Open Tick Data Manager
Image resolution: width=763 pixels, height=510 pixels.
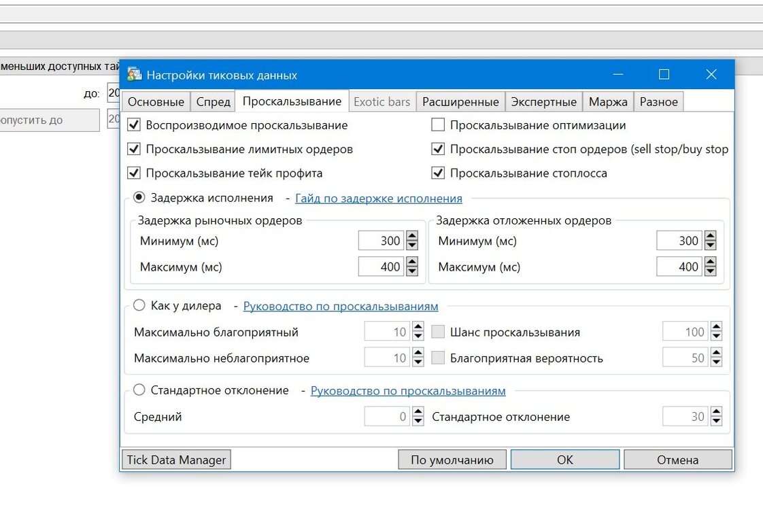176,460
